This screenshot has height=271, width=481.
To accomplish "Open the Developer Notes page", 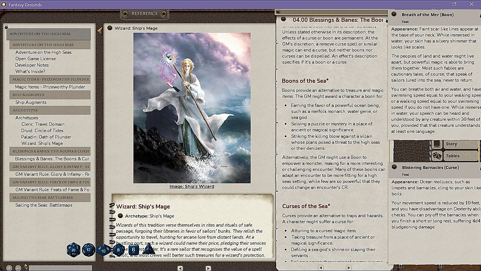I will (32, 65).
